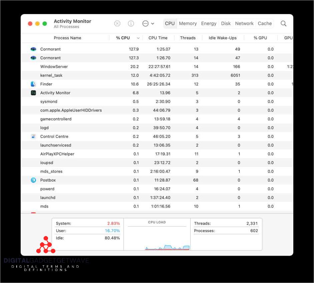Open the Cache tab
314x283 pixels.
click(x=265, y=23)
